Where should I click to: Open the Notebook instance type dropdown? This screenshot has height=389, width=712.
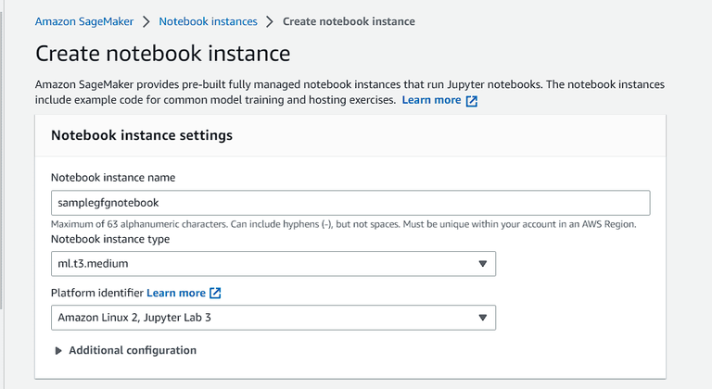coord(273,264)
